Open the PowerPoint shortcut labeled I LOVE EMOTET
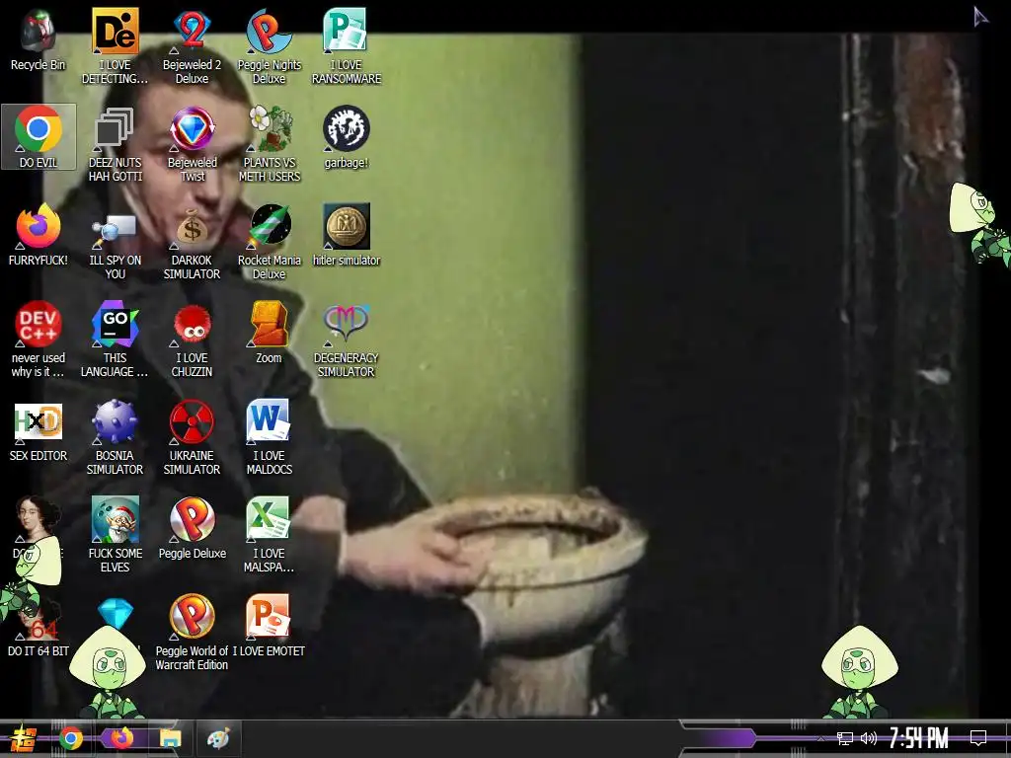The width and height of the screenshot is (1011, 758). pos(270,626)
